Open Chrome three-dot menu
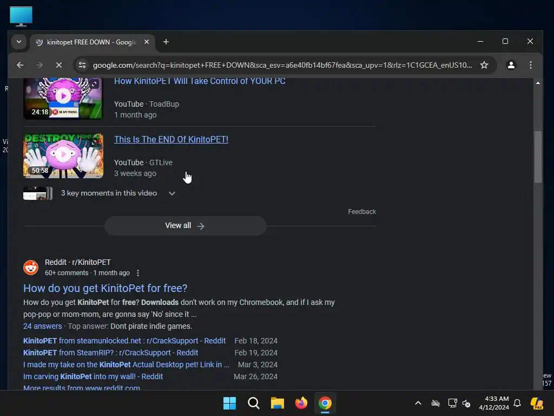Image resolution: width=554 pixels, height=416 pixels. [x=530, y=65]
